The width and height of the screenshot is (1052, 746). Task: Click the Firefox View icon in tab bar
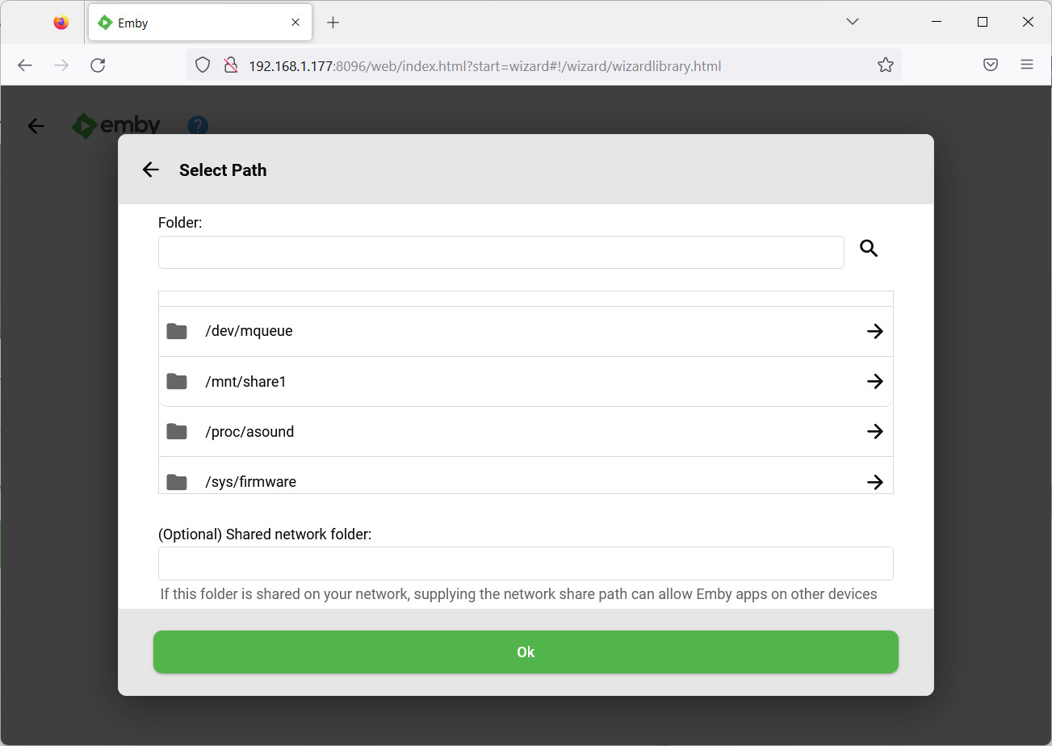61,23
